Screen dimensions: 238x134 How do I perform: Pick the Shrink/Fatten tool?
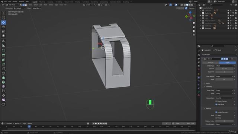point(3,95)
